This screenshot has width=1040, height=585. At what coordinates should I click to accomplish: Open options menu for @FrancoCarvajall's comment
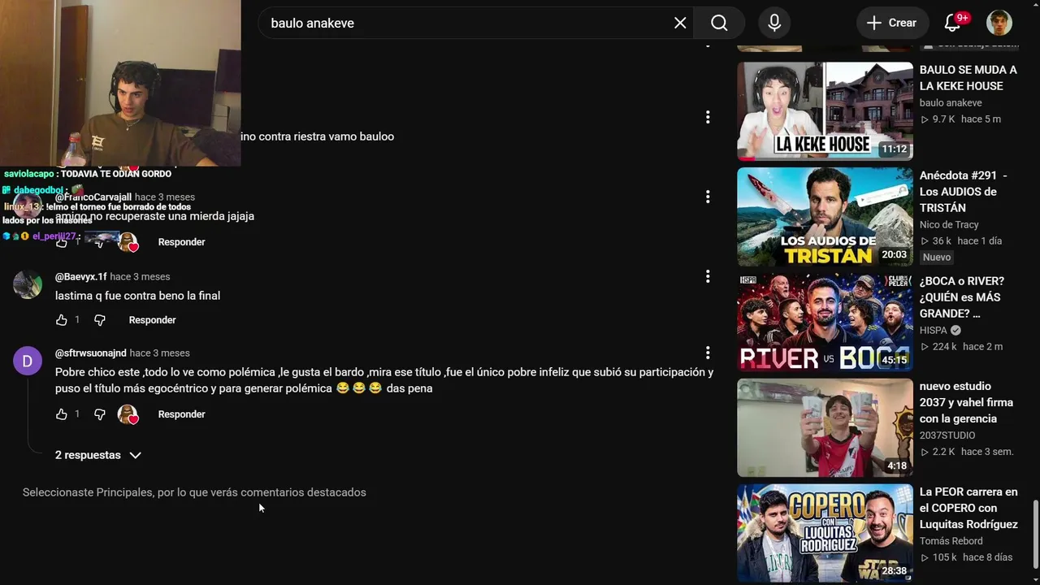[708, 197]
